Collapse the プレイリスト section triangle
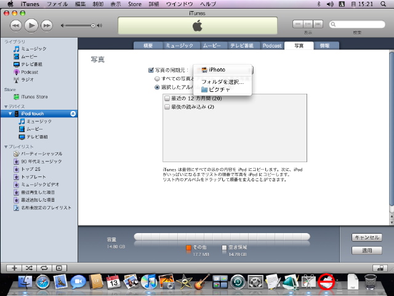 [6, 147]
